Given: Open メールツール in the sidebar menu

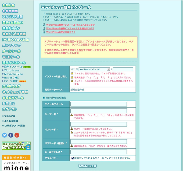Looking at the screenshot, I should click(12, 51).
